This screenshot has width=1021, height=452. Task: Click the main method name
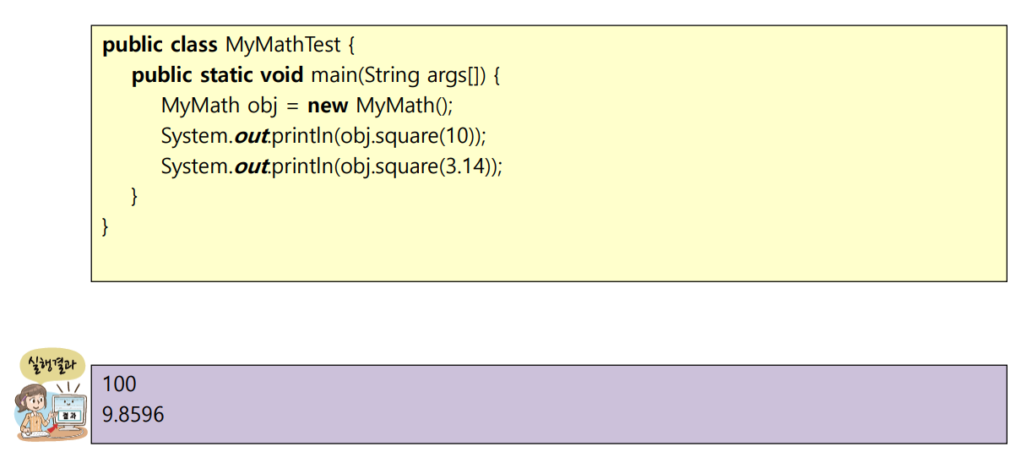coord(334,75)
